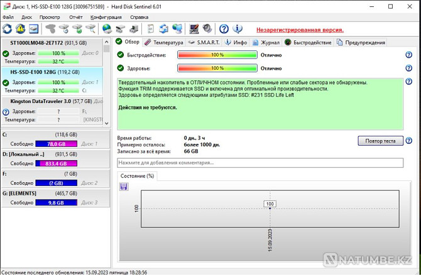The image size is (421, 275).
Task: Click disk-with-green-check extended test icon
Action: coord(77,29)
